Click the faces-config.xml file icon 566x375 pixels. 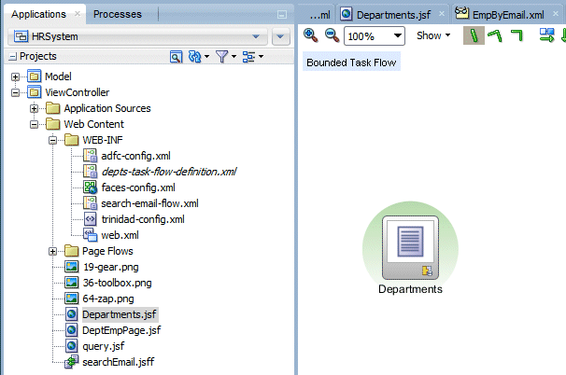point(90,187)
